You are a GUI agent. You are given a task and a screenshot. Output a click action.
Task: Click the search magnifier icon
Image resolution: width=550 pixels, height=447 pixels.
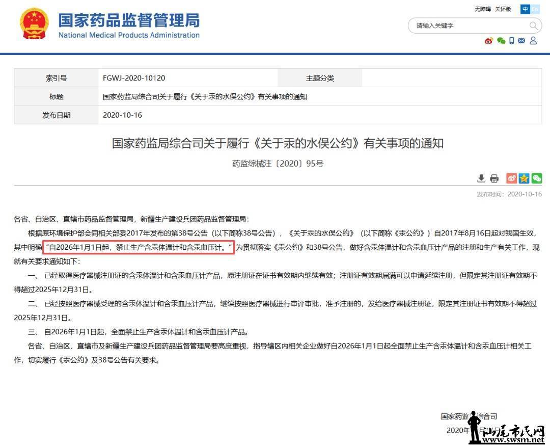[533, 25]
